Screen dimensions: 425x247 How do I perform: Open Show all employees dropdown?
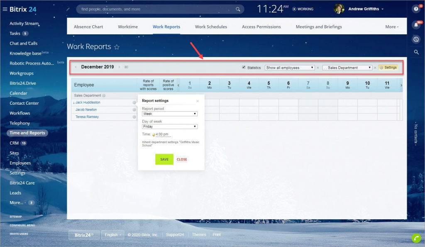290,67
